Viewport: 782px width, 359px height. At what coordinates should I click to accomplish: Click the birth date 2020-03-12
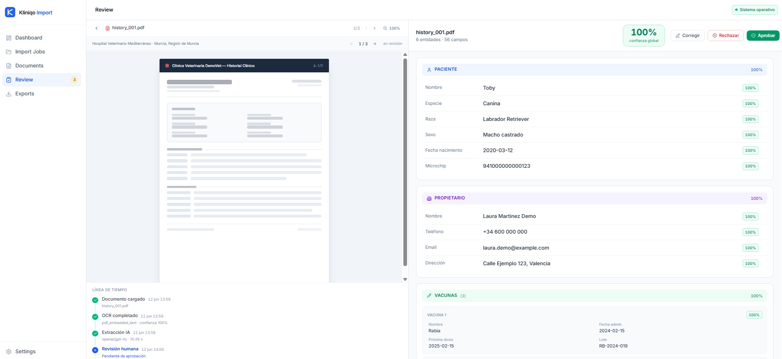click(x=498, y=151)
